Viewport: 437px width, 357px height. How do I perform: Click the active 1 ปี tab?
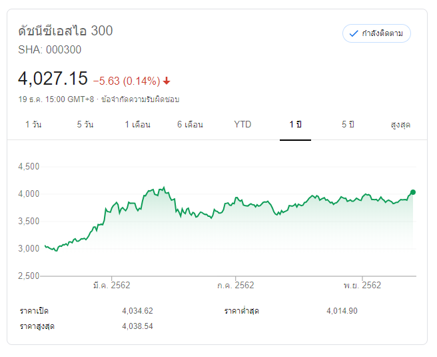click(x=295, y=125)
